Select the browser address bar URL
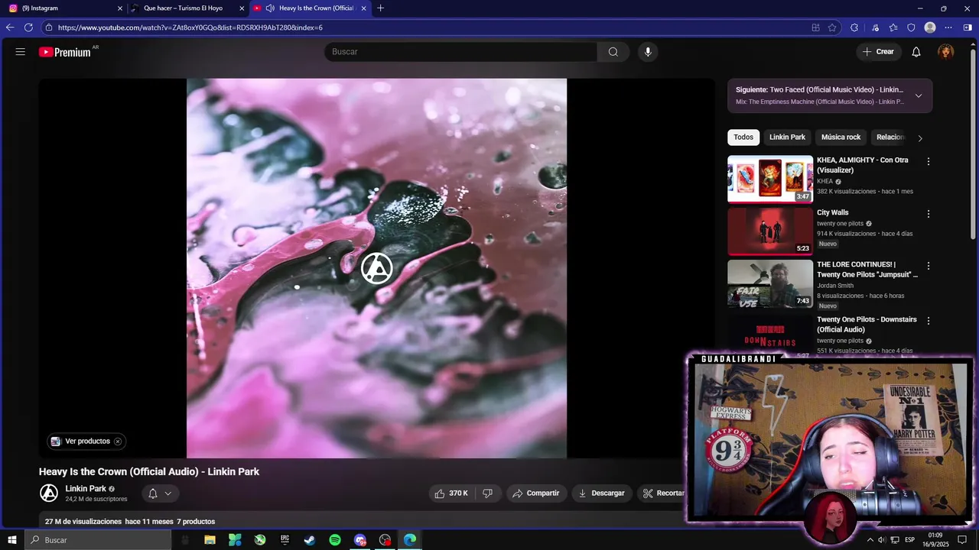The height and width of the screenshot is (550, 979). coord(190,27)
